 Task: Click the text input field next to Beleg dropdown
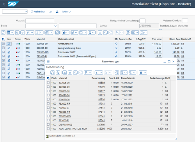(78, 26)
